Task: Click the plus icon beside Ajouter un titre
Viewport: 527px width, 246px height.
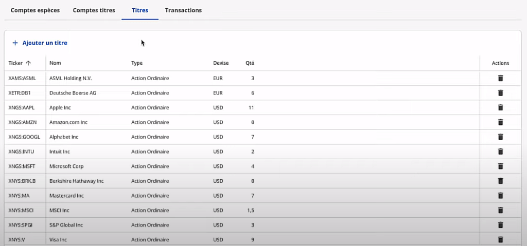Action: pyautogui.click(x=15, y=43)
